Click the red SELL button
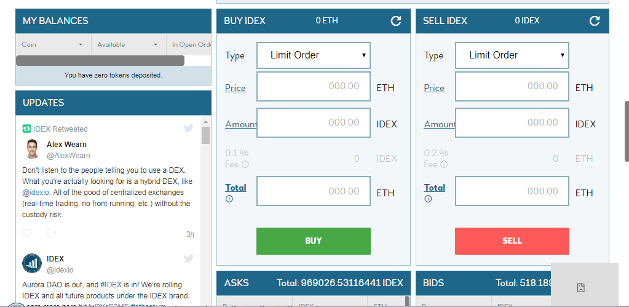Screen dimensions: 629x307 tap(512, 241)
